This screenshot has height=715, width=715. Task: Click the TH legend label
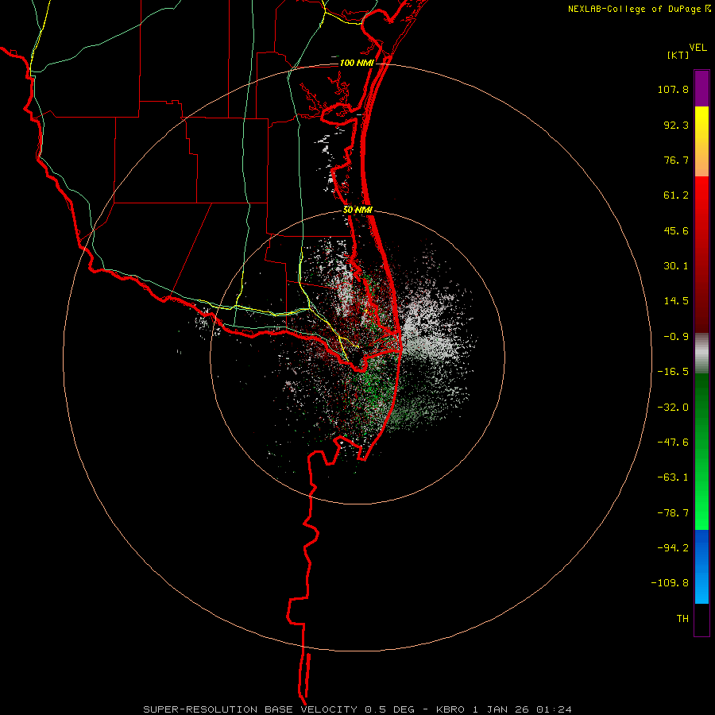tap(682, 619)
